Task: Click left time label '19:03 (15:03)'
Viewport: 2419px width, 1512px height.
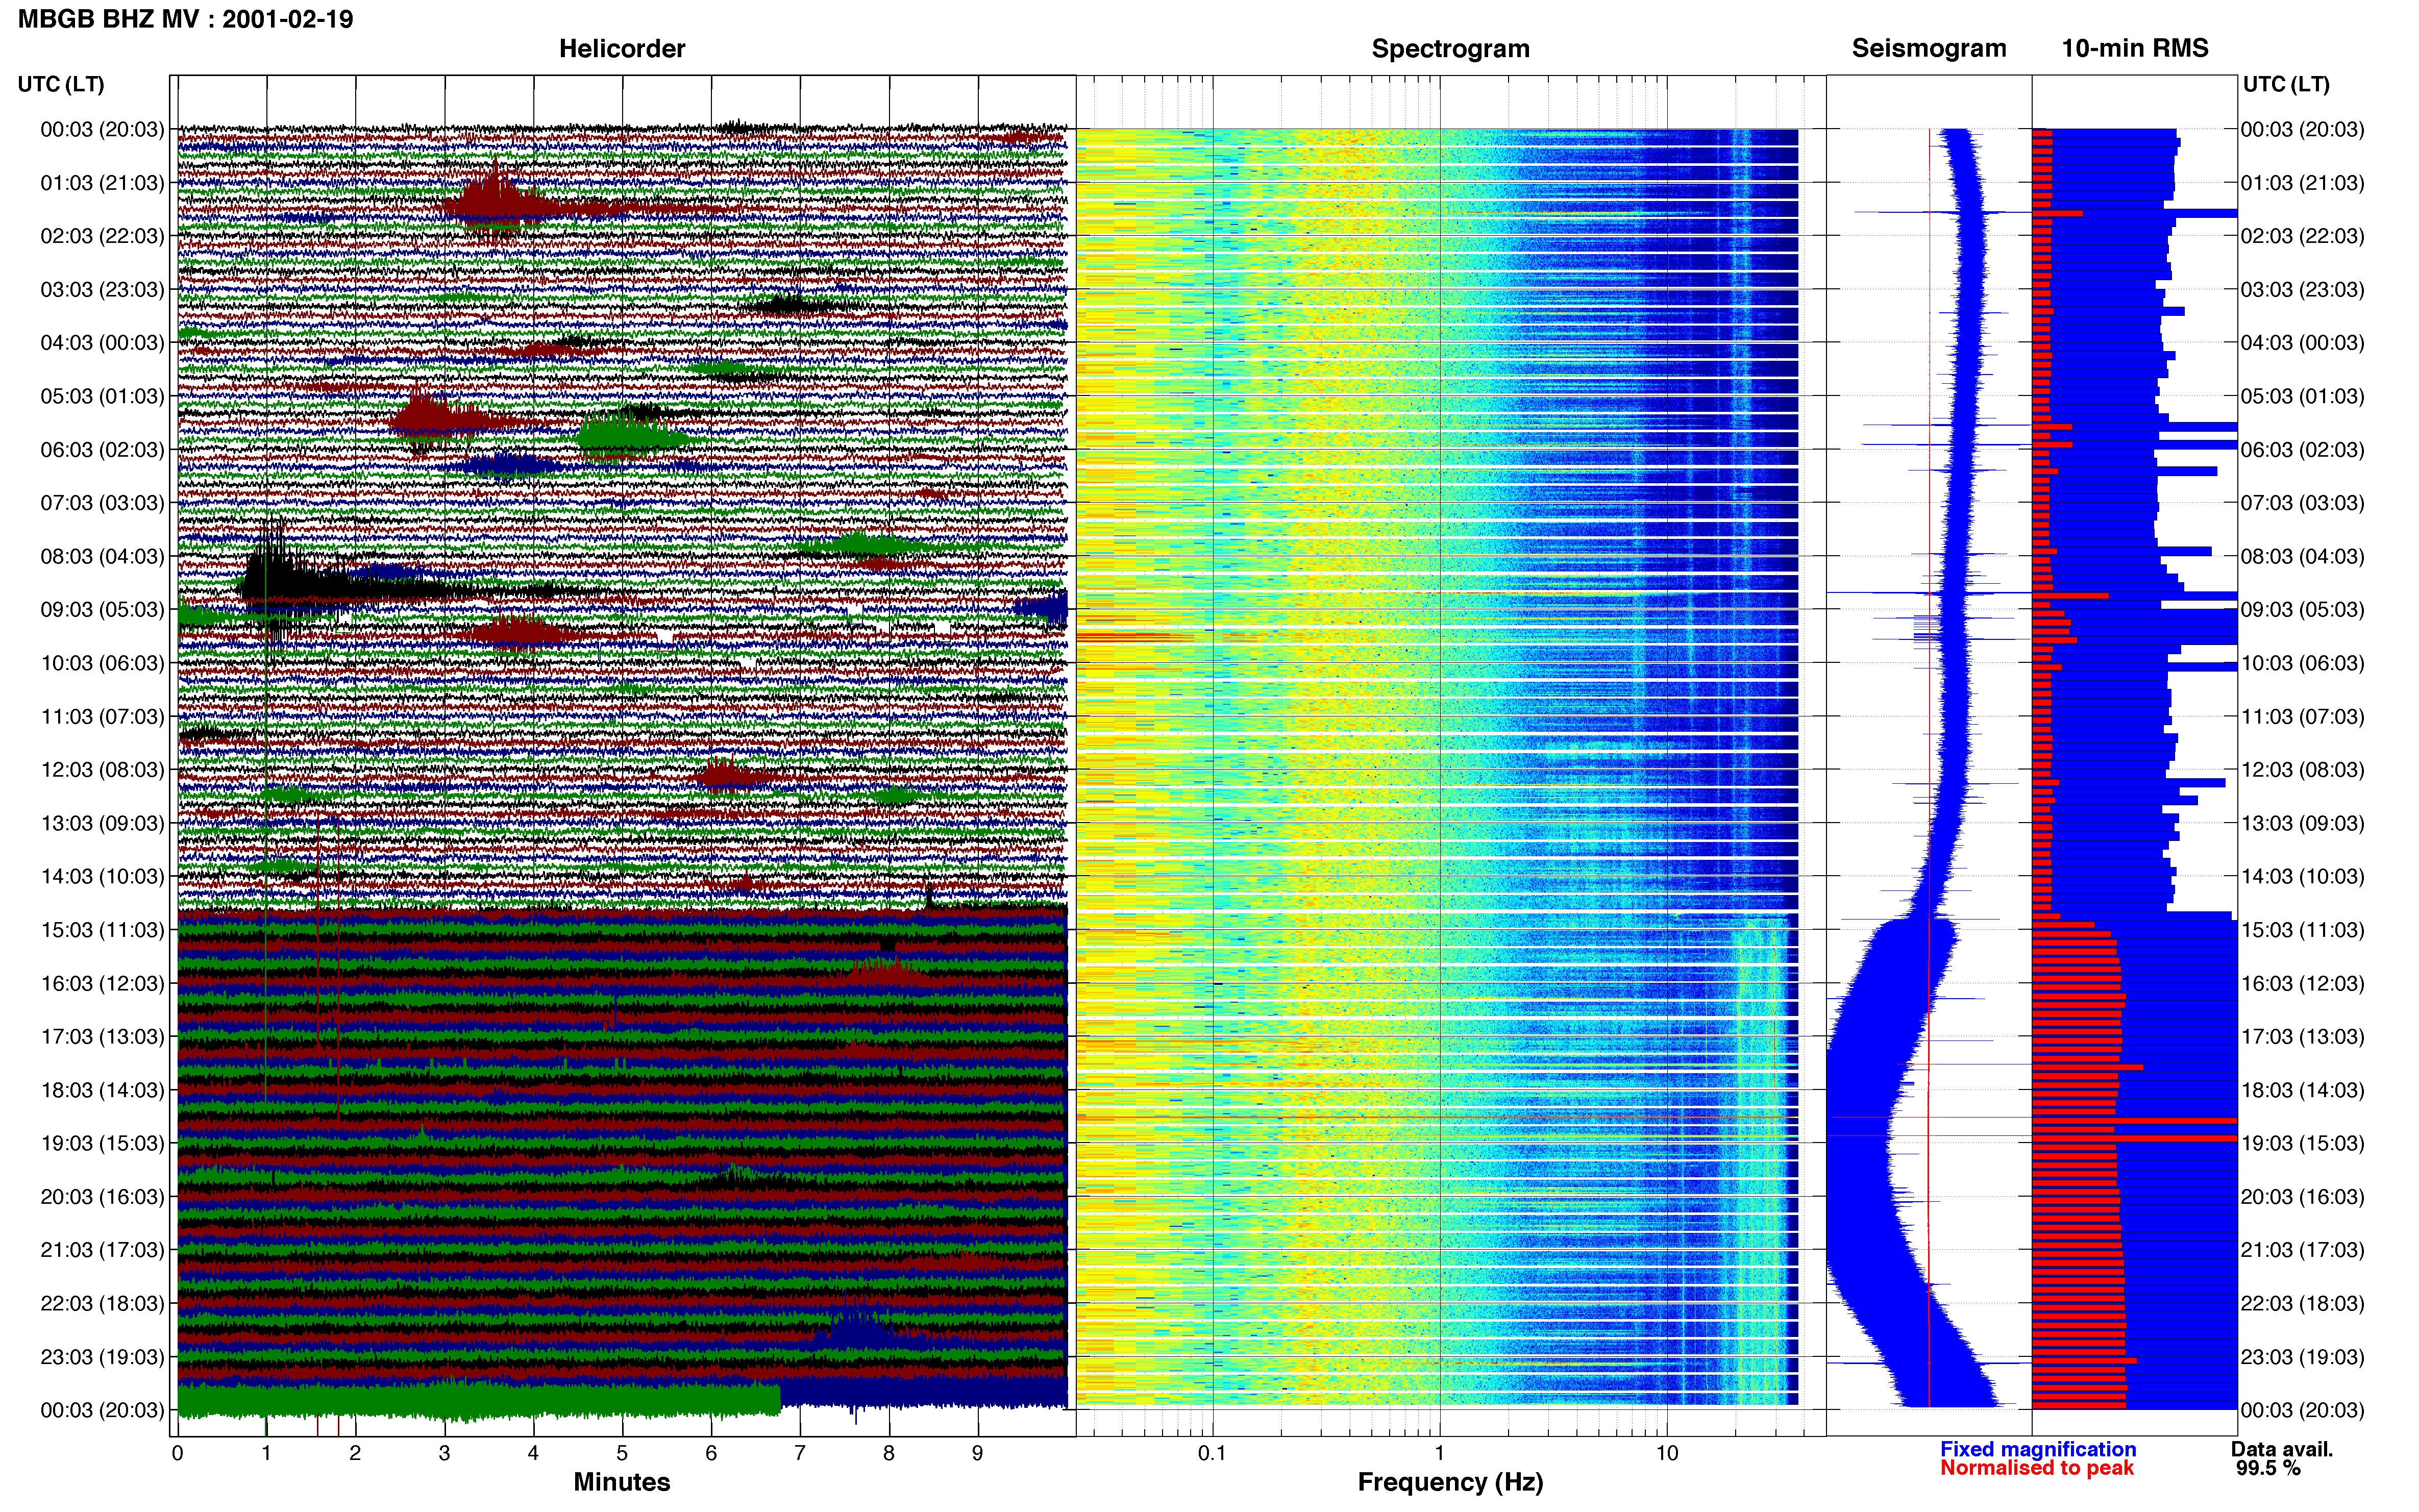Action: [102, 1143]
